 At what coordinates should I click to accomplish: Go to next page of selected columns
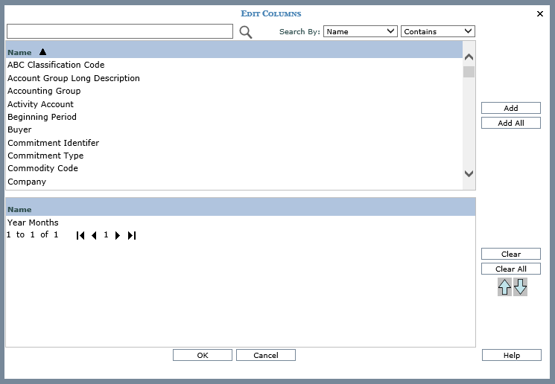[118, 235]
